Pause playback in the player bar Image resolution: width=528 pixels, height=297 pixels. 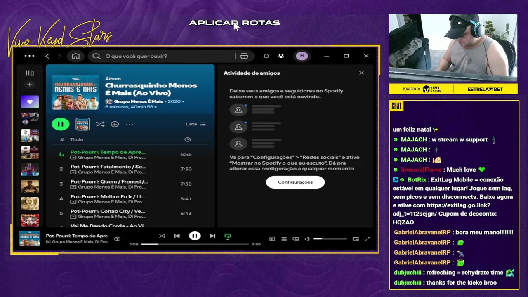pyautogui.click(x=195, y=236)
